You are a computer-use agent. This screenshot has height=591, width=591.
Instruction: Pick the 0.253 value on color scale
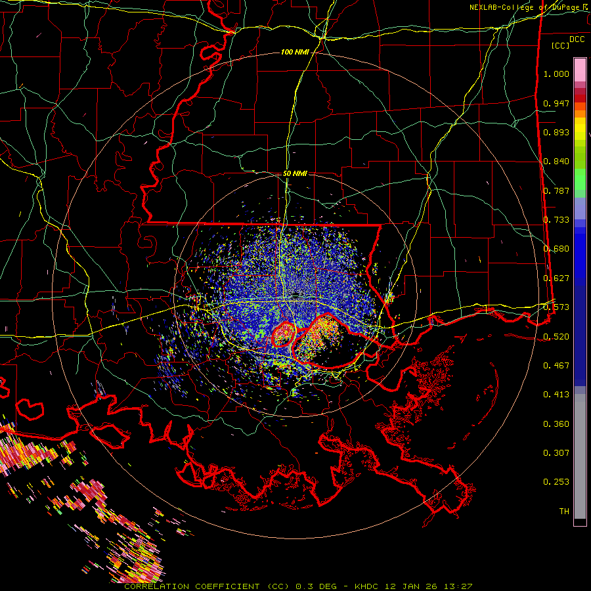tap(556, 482)
